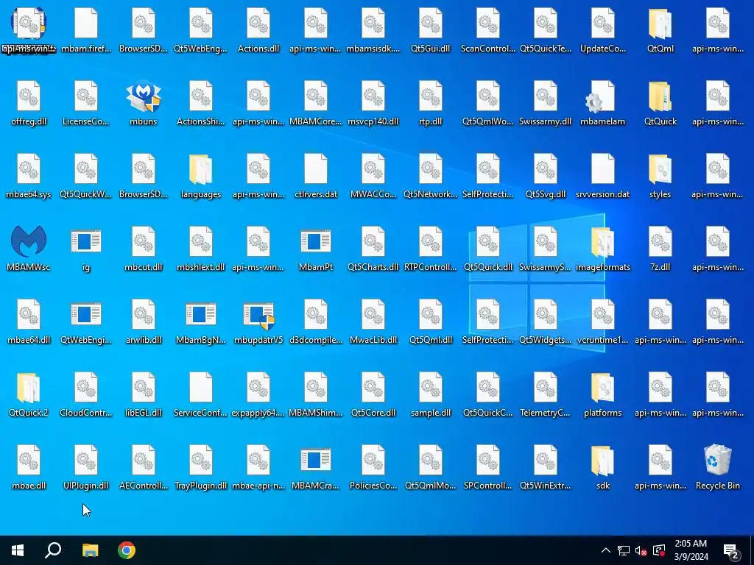
Task: Select the QtWebEngi... application icon
Action: [x=86, y=314]
